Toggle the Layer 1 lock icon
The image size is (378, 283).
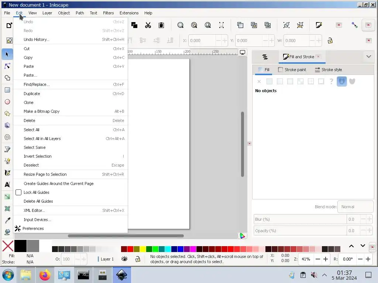tap(138, 259)
